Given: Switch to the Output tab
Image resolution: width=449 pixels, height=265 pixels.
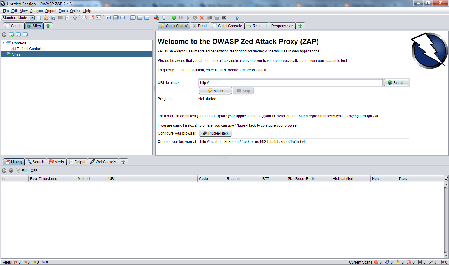Looking at the screenshot, I should (77, 162).
